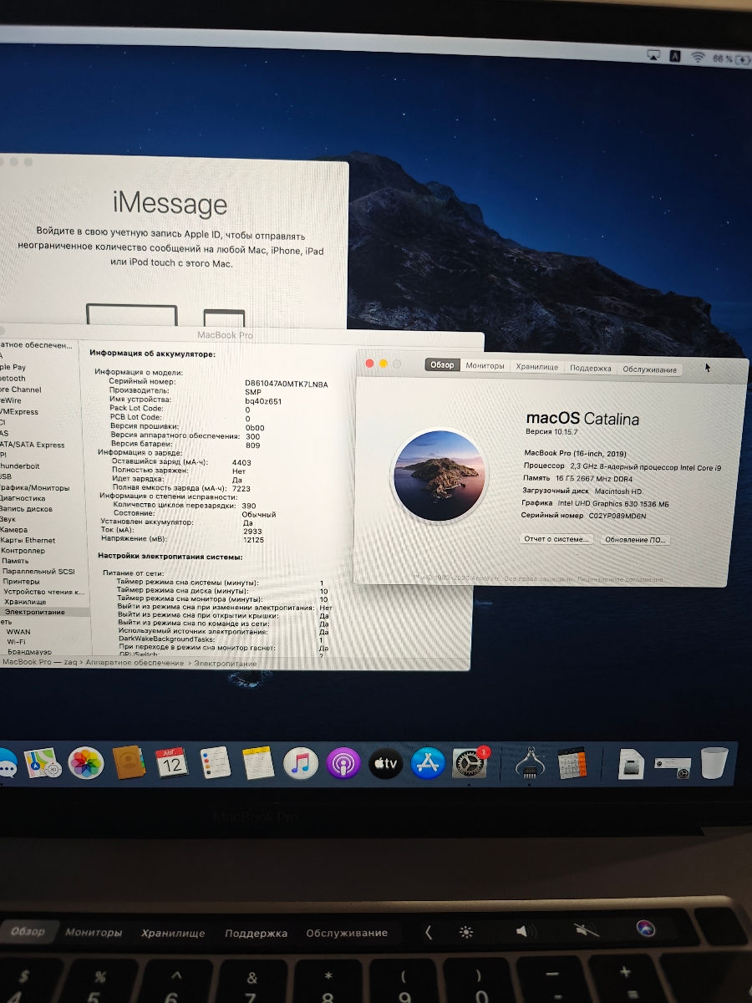Select Хранилище in System Information sidebar

coord(25,601)
